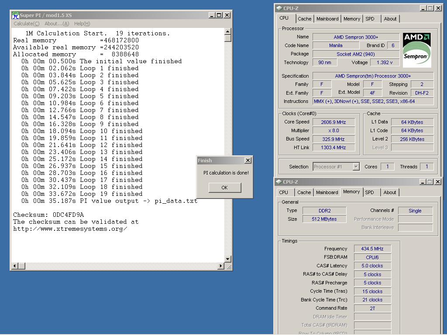Image resolution: width=447 pixels, height=335 pixels.
Task: Click the HT Link 1303.4 MHz value
Action: point(334,147)
